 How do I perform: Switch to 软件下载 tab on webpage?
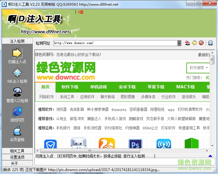click(x=70, y=87)
